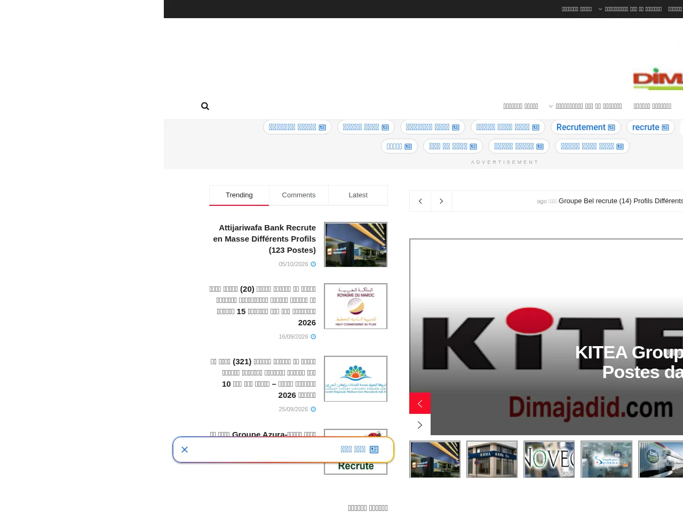The height and width of the screenshot is (512, 683).
Task: Open article mentioning (20) posts, dated 16/09/2026
Action: [263, 306]
